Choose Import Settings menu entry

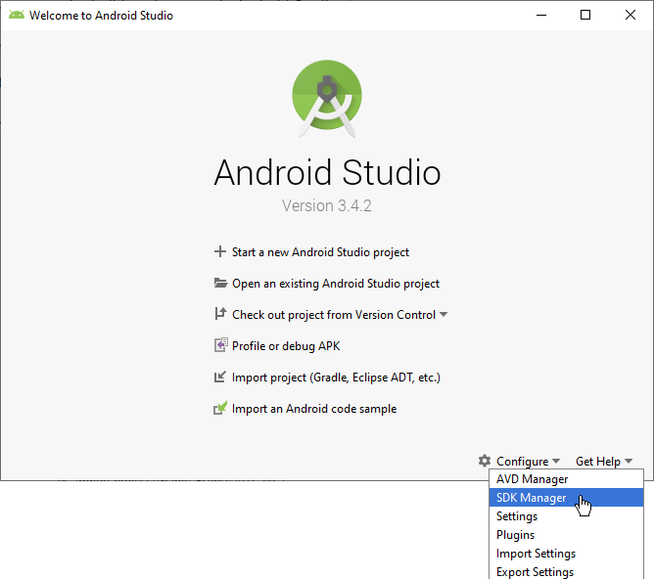(536, 554)
